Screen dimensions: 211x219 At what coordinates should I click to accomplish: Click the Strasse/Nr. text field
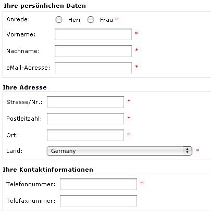(x=85, y=102)
